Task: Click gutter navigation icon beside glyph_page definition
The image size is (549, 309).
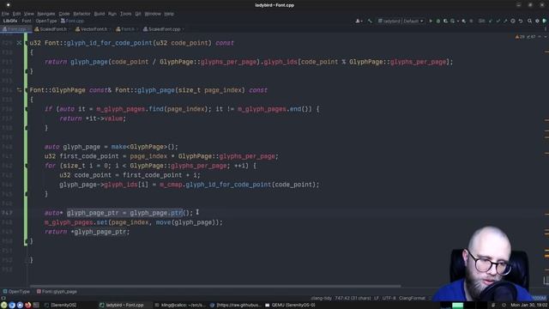Action: click(19, 90)
